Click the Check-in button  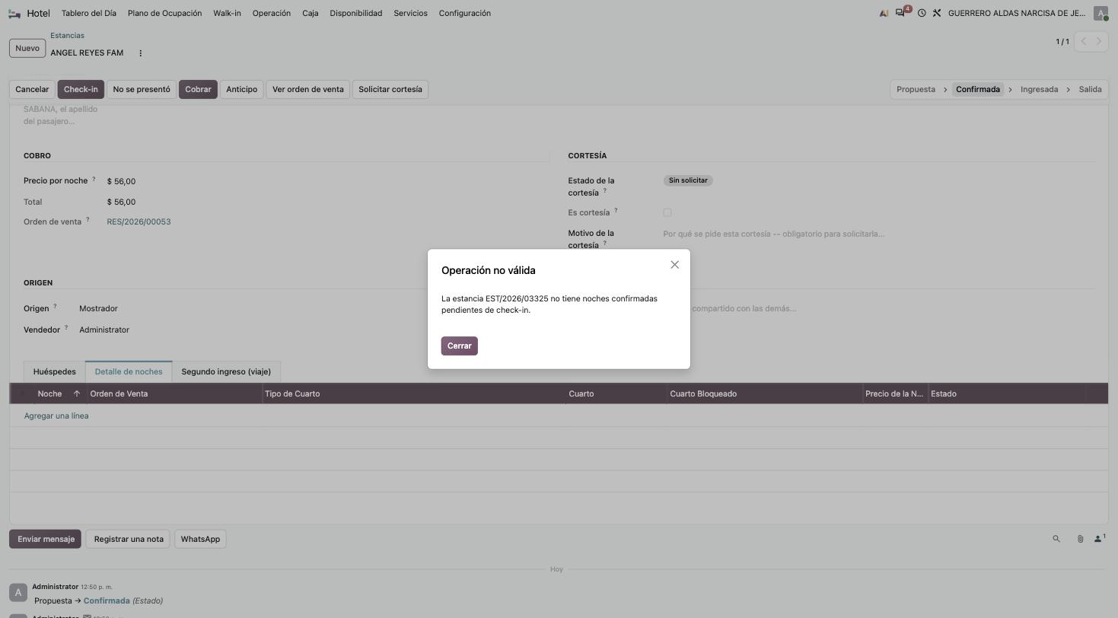coord(81,89)
